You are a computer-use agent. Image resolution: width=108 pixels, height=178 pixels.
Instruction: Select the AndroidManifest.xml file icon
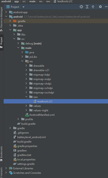click(27, 115)
